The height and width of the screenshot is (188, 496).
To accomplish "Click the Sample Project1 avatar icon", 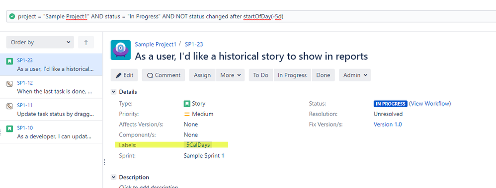I will (120, 50).
